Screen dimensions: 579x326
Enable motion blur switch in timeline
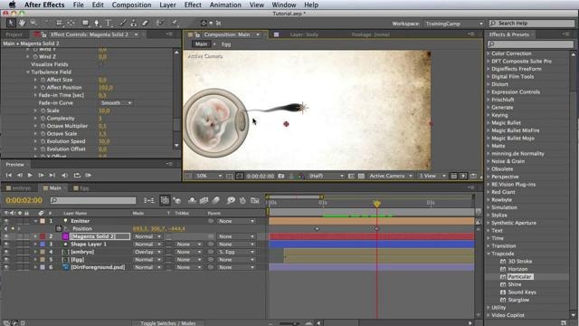215,200
